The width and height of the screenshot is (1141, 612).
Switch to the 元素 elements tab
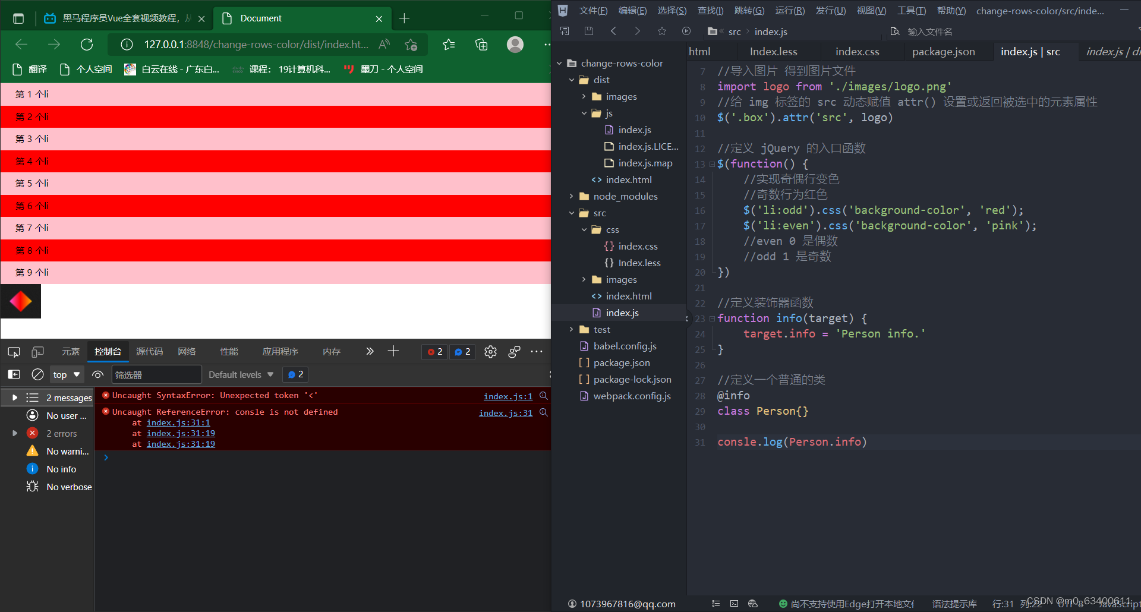[71, 351]
